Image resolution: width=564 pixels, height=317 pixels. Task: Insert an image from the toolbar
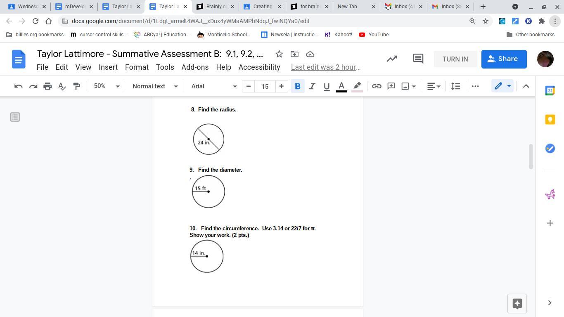405,86
